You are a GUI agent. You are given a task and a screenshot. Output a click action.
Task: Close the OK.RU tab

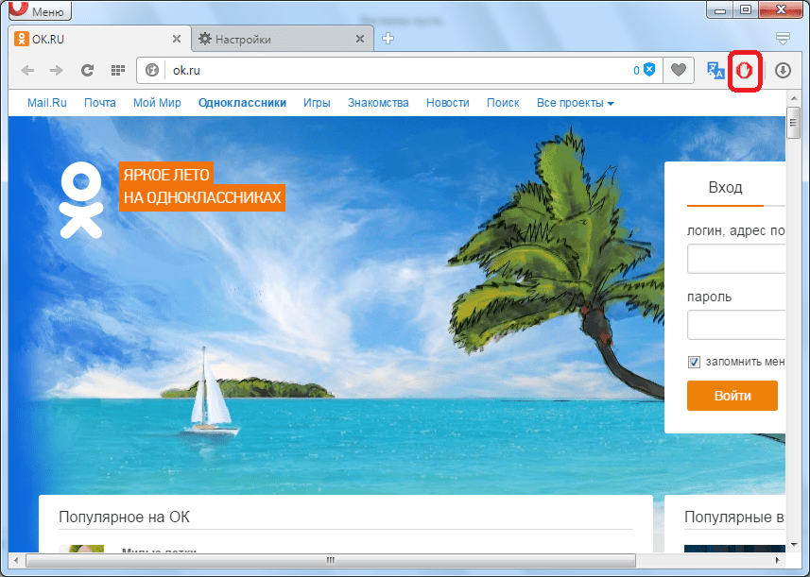click(176, 39)
